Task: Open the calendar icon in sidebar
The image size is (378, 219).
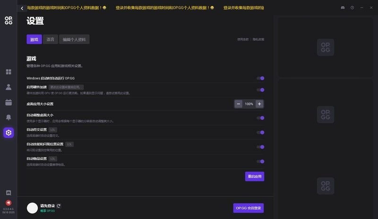Action: (9, 102)
